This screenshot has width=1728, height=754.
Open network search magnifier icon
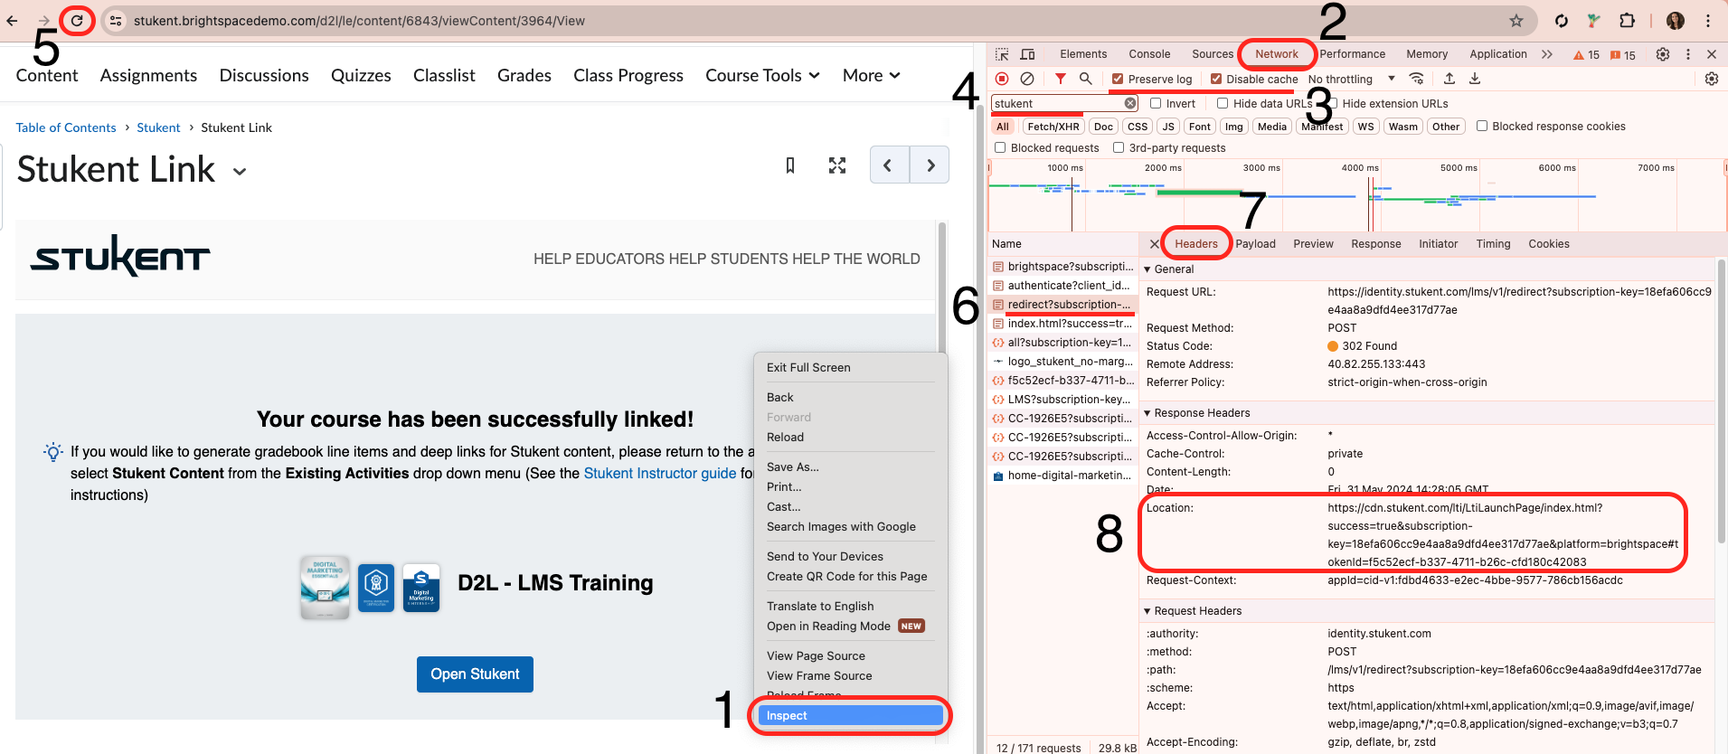[x=1086, y=79]
